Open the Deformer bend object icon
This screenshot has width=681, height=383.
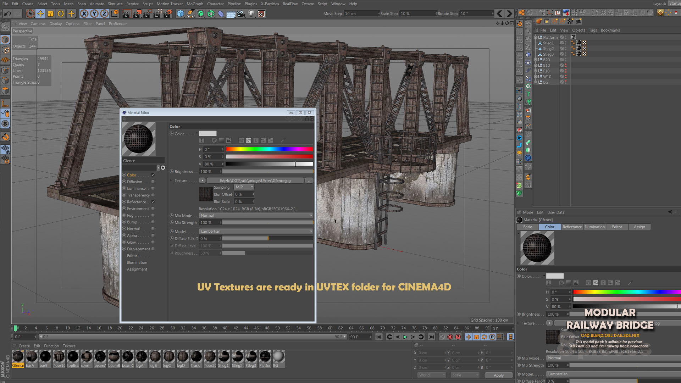coord(221,13)
